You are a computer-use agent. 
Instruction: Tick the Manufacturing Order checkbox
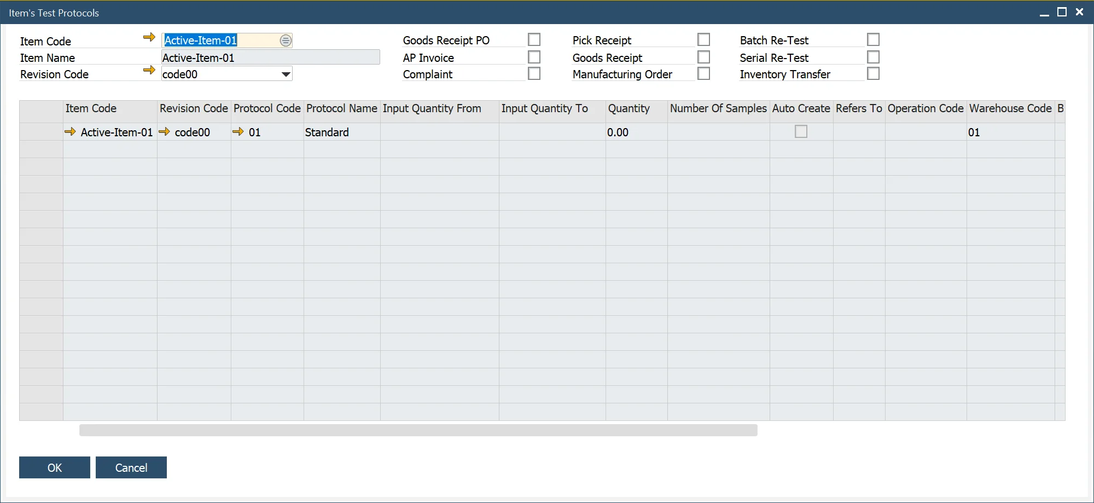click(x=703, y=73)
